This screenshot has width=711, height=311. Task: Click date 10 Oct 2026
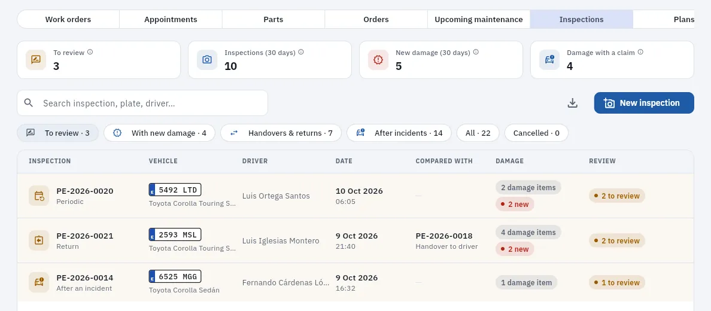[x=359, y=191]
